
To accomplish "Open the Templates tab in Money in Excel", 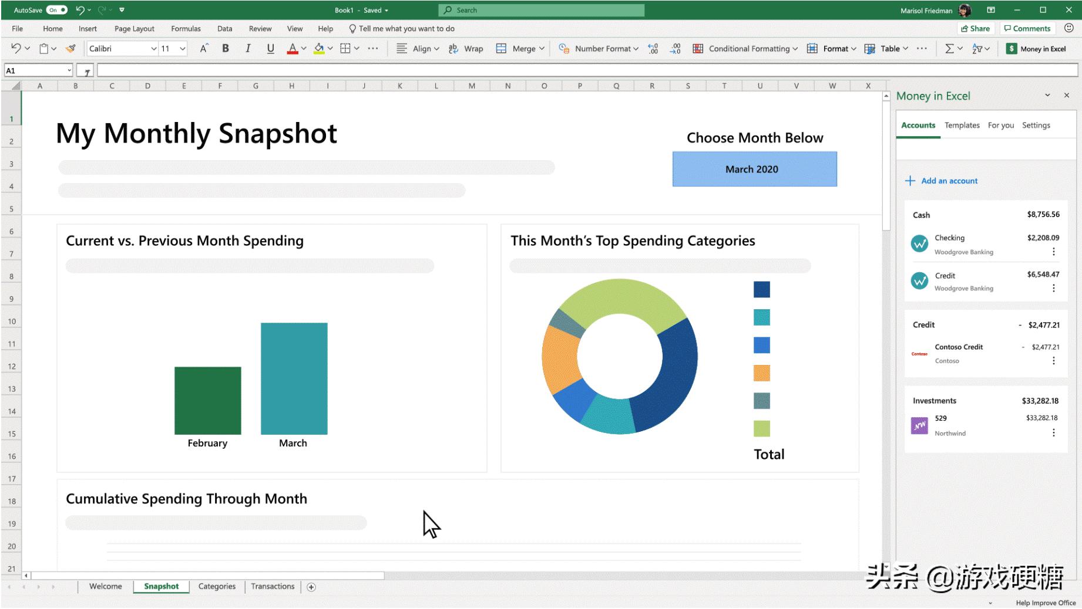I will coord(962,125).
